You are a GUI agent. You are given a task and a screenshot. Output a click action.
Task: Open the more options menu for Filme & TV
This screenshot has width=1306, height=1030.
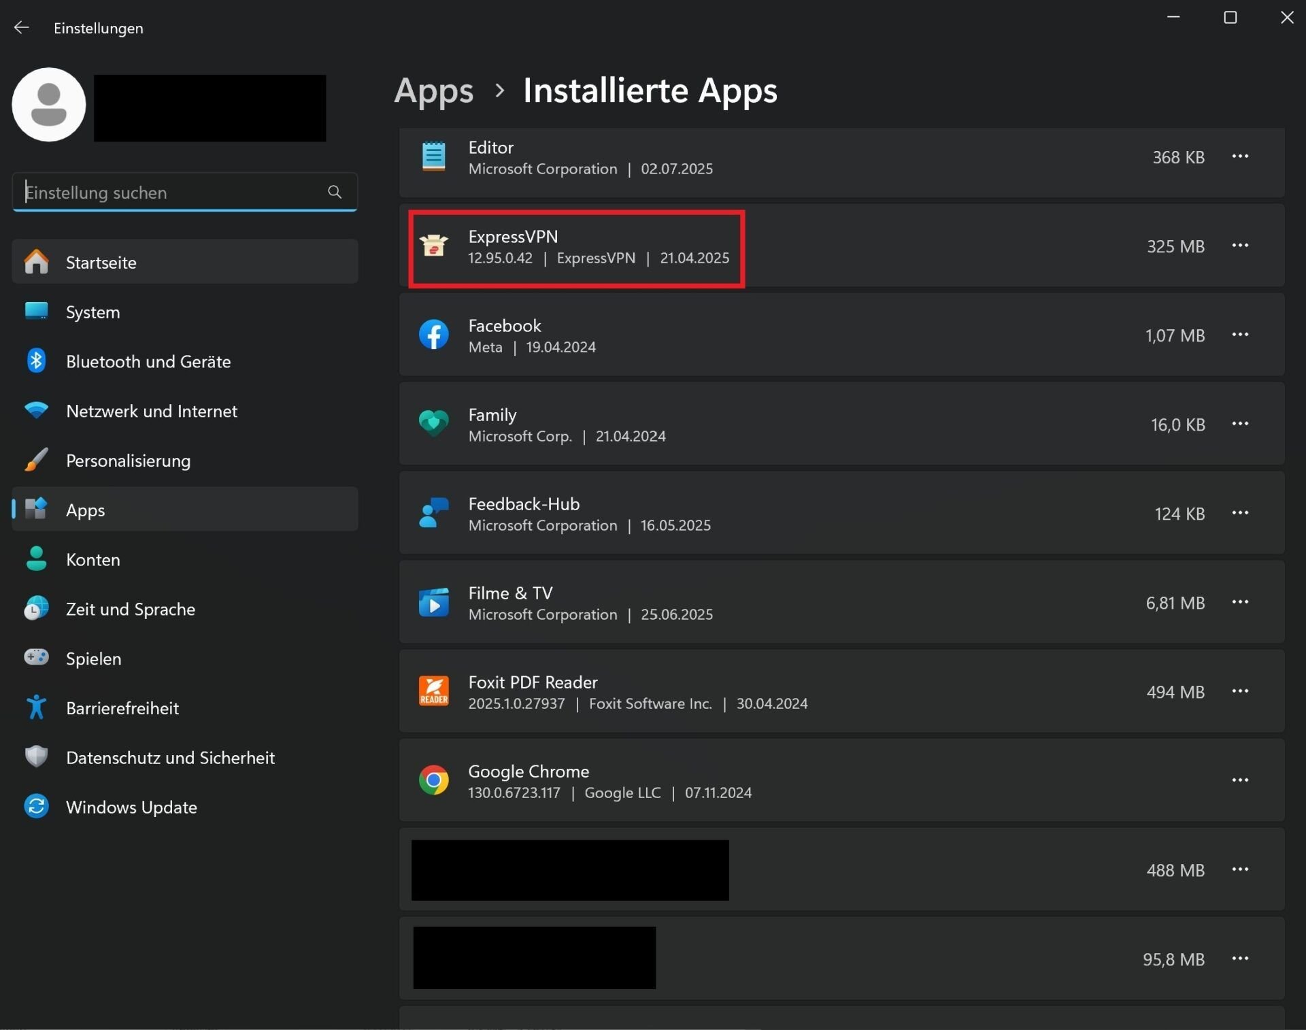[x=1240, y=602]
